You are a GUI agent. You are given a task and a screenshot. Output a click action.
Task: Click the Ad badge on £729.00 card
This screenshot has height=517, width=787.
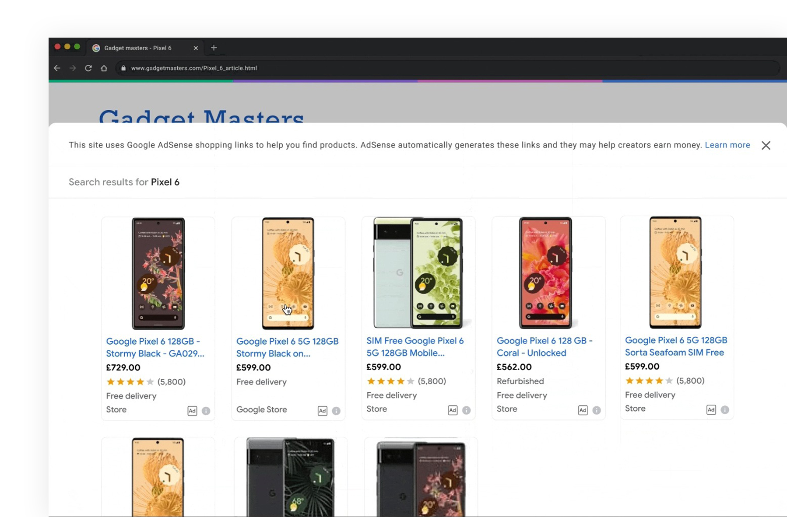[192, 411]
